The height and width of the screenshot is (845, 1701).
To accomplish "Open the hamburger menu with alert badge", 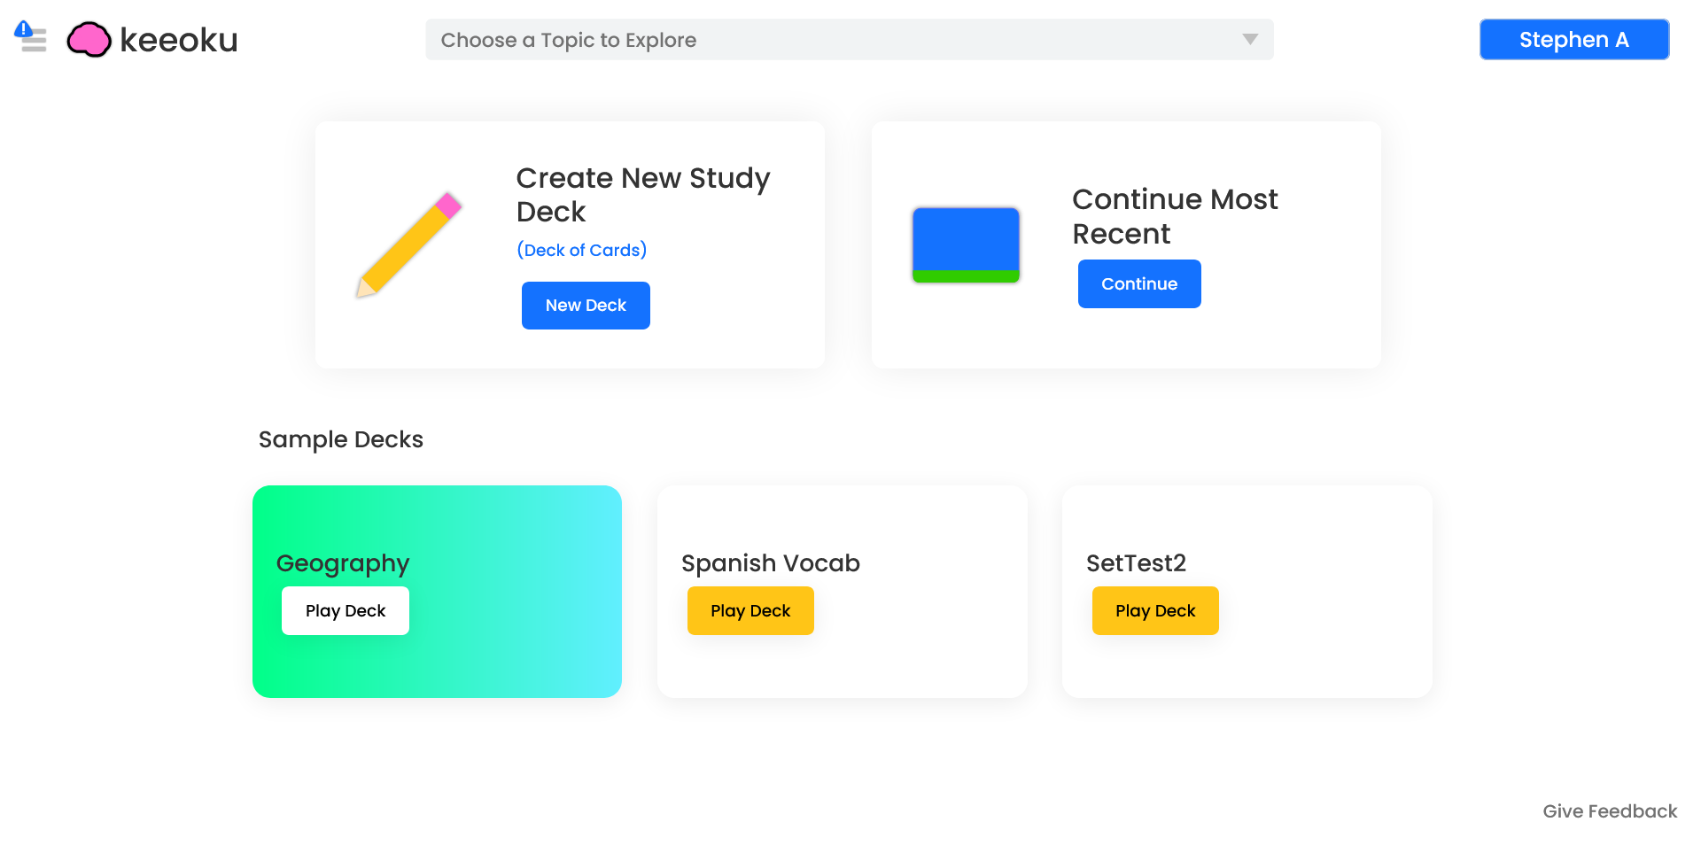I will (x=31, y=38).
